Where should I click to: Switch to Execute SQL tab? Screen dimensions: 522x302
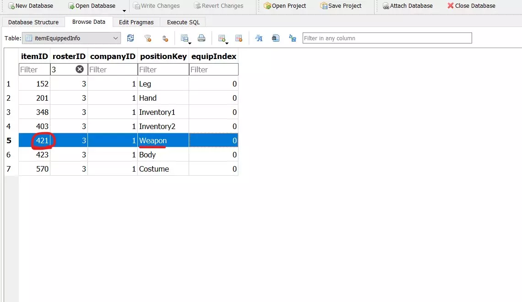183,22
